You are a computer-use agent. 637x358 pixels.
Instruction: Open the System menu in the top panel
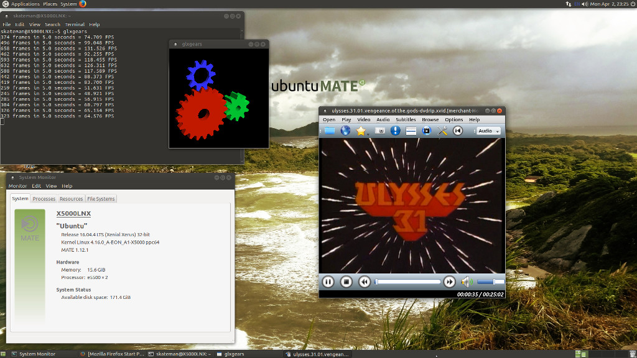click(x=68, y=4)
